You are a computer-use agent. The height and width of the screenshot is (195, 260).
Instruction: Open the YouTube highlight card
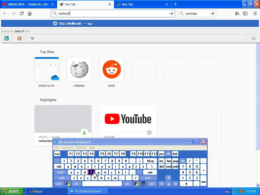128,122
